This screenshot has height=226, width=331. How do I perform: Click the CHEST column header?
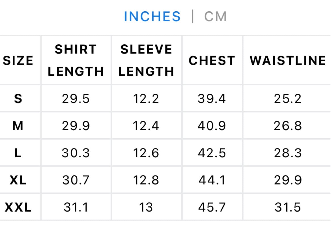coord(212,61)
